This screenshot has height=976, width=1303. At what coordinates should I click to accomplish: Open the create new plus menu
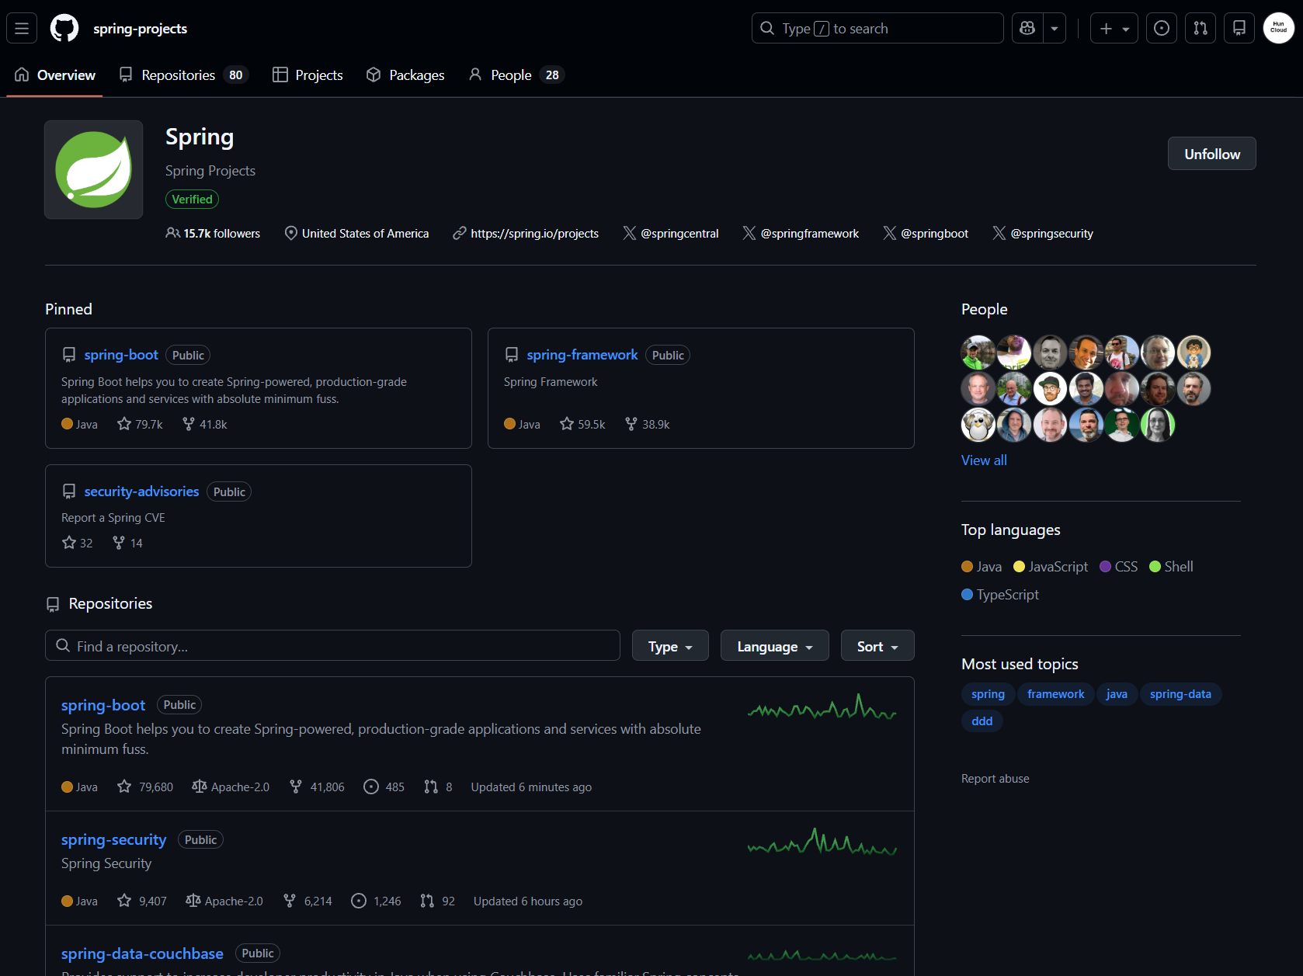click(1114, 28)
